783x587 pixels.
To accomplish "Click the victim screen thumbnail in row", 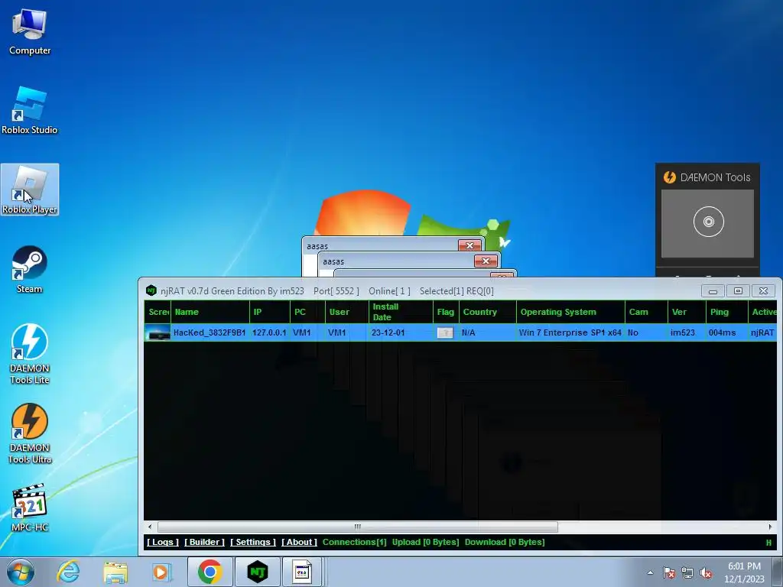I will click(158, 332).
